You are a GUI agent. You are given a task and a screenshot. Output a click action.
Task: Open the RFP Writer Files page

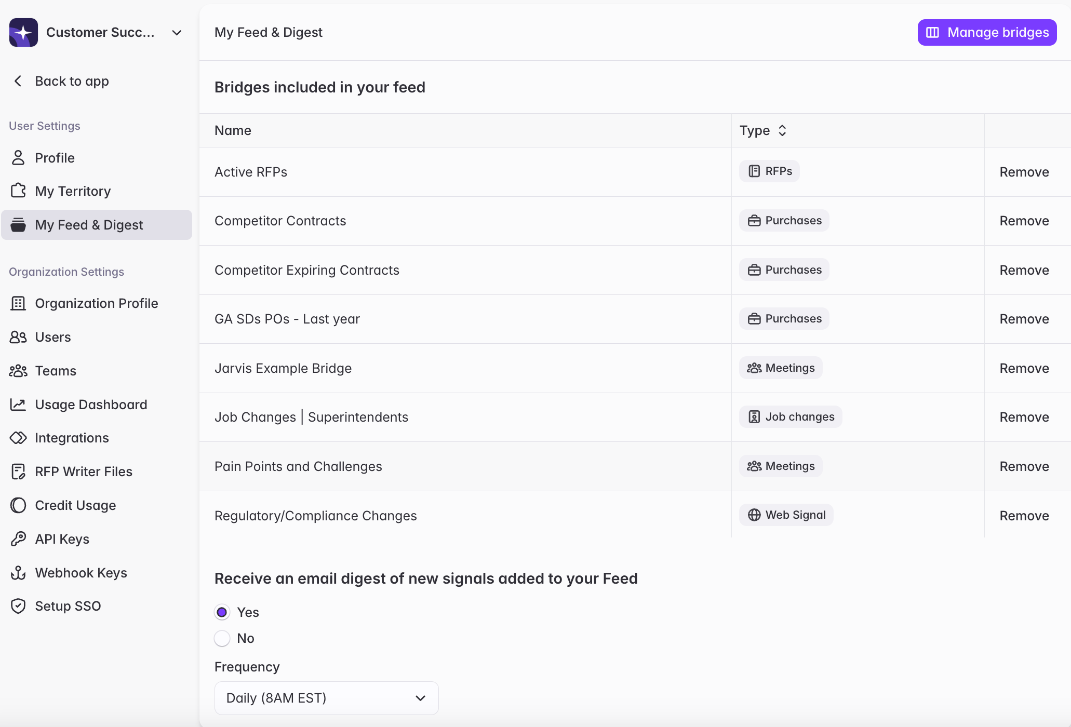click(x=97, y=472)
